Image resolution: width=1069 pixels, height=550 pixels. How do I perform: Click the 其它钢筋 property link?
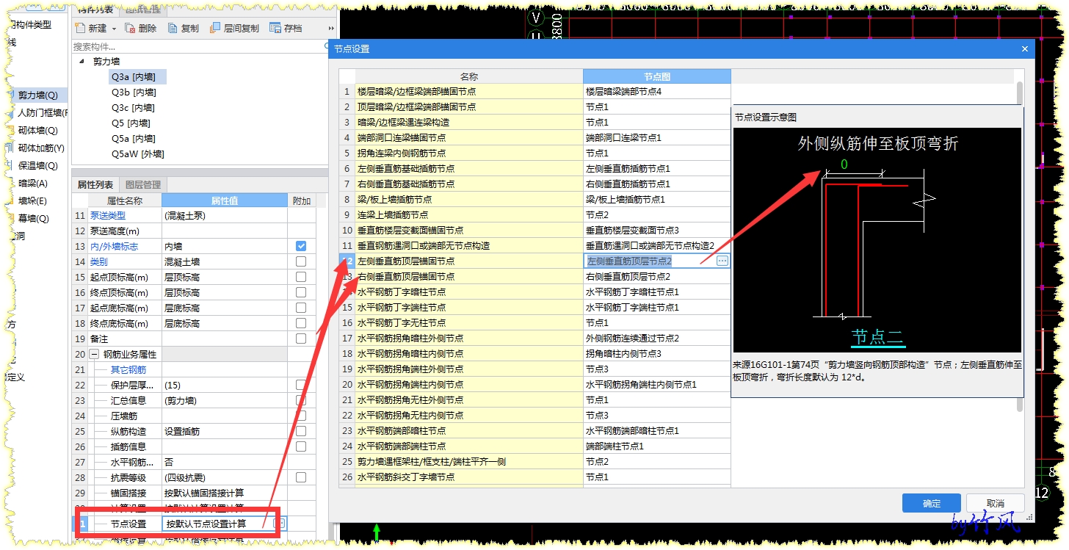pos(128,370)
